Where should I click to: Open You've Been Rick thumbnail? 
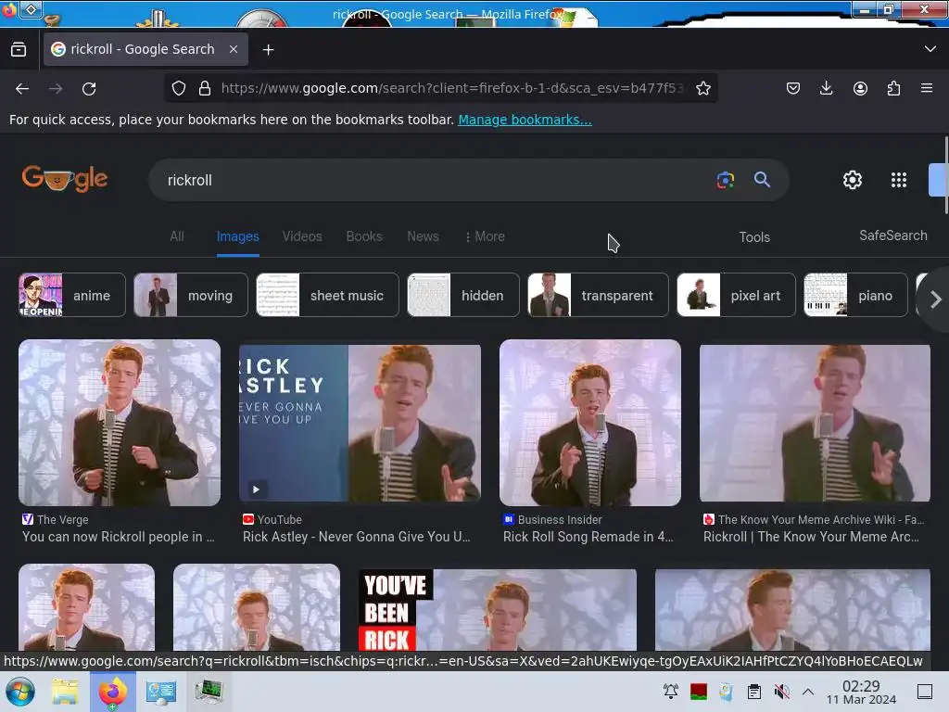[x=498, y=610]
